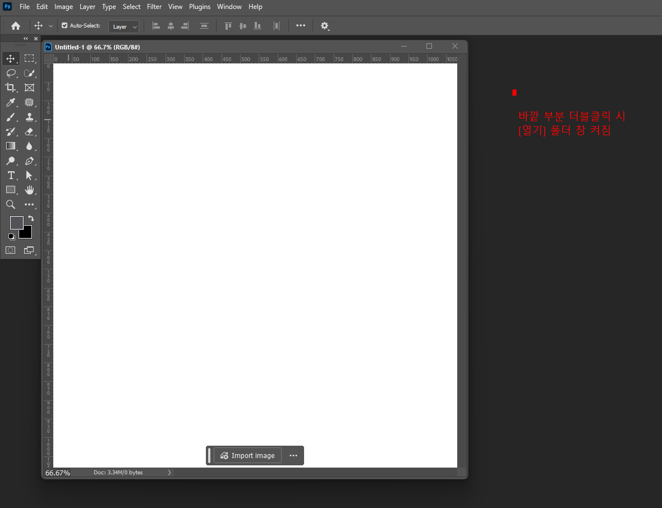662x508 pixels.
Task: Click Align left edges in options bar
Action: click(156, 26)
